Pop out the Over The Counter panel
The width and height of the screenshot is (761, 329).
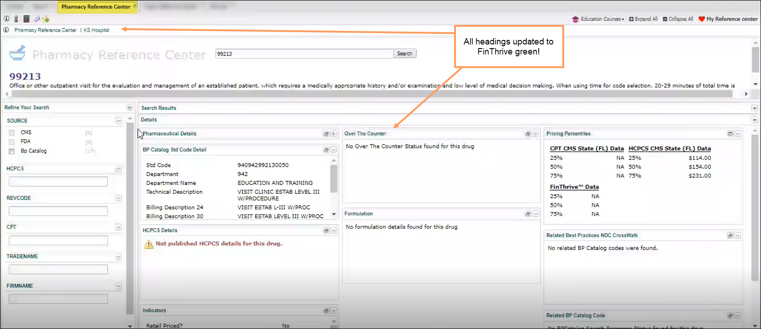528,134
